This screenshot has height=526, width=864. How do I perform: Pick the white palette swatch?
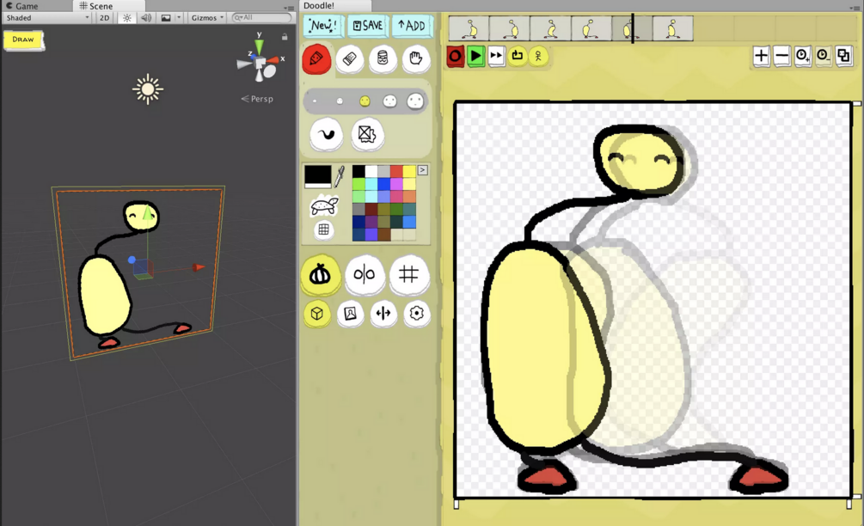371,171
